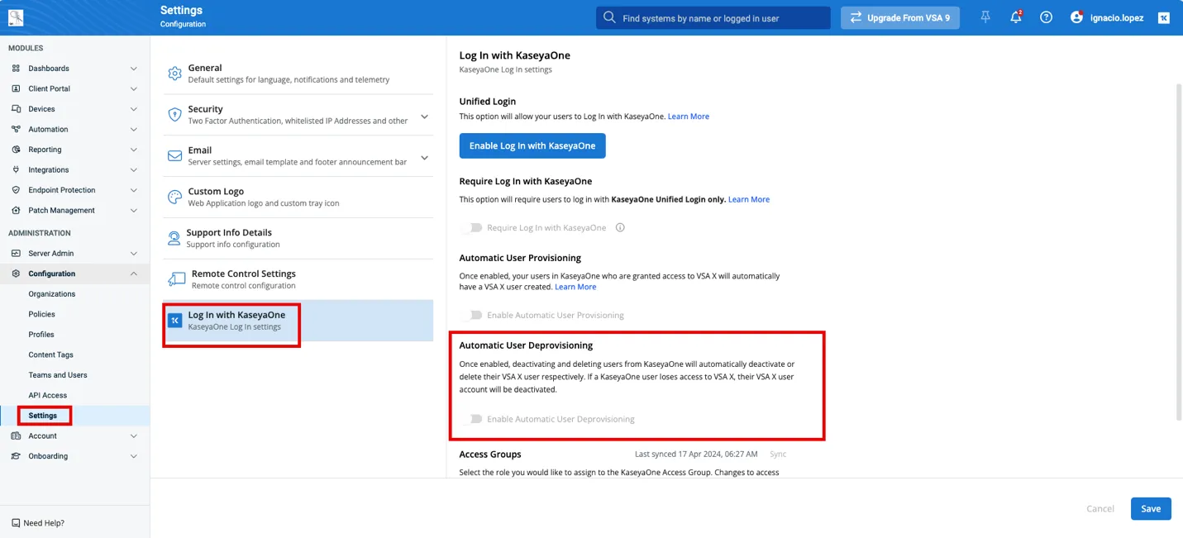Viewport: 1183px width, 538px height.
Task: Expand the Email settings chevron
Action: pyautogui.click(x=424, y=158)
